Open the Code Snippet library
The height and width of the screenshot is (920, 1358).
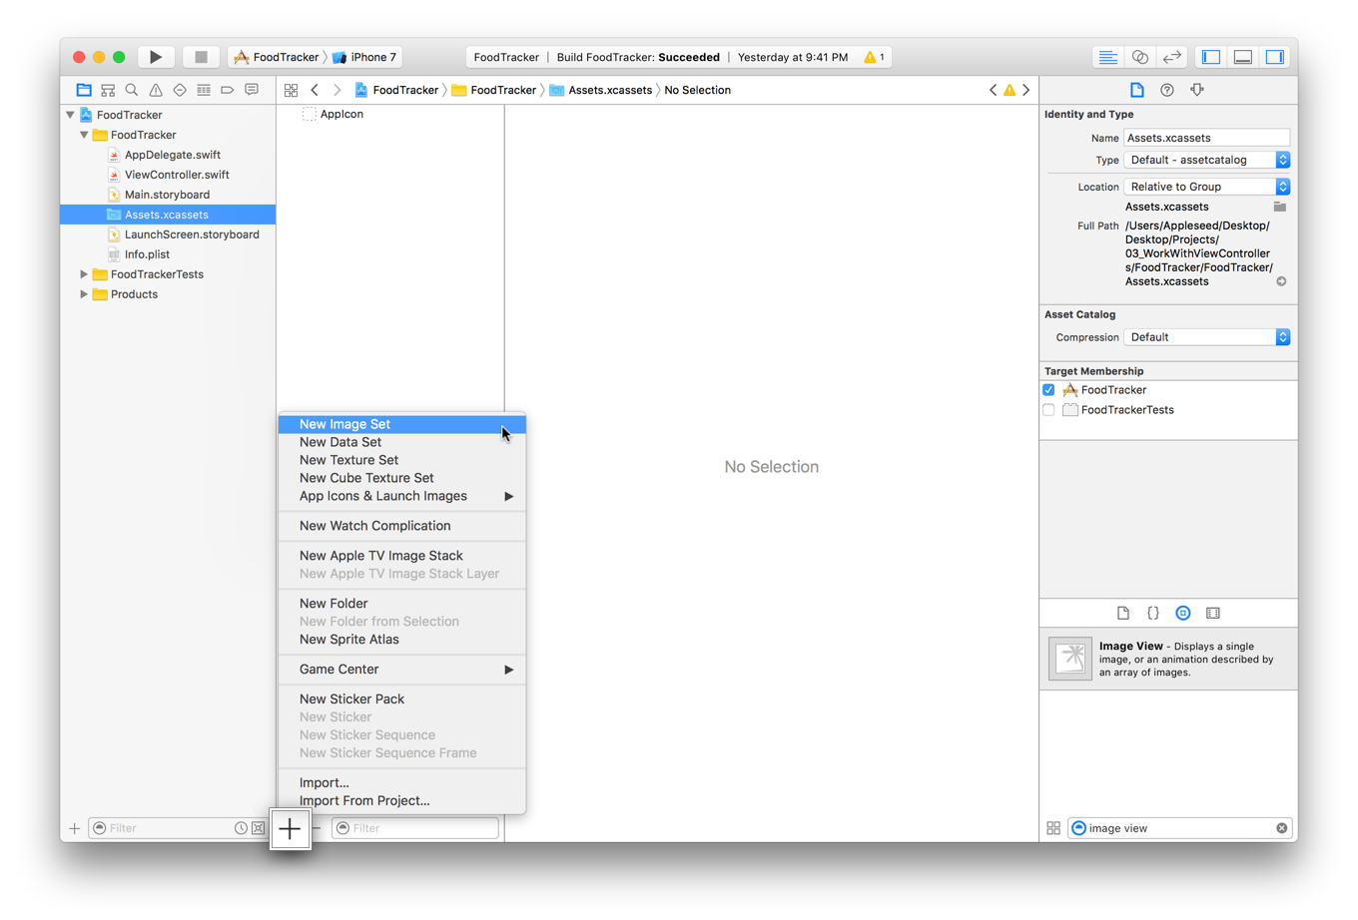coord(1153,613)
